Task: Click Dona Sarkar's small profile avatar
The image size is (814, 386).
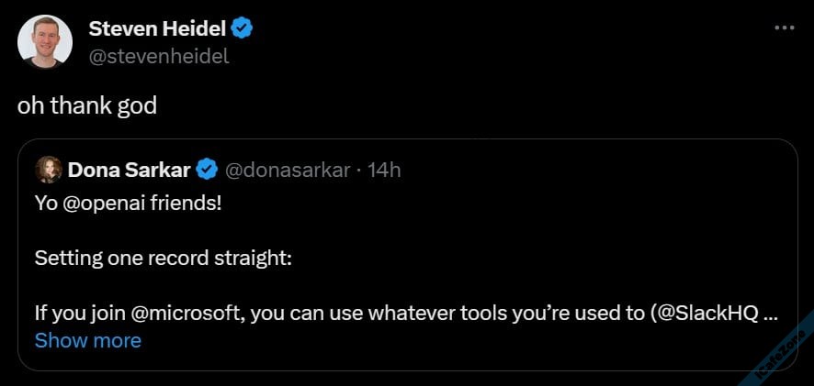Action: point(49,170)
